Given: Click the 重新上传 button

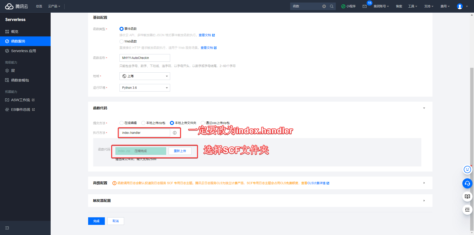Looking at the screenshot, I should coord(180,151).
